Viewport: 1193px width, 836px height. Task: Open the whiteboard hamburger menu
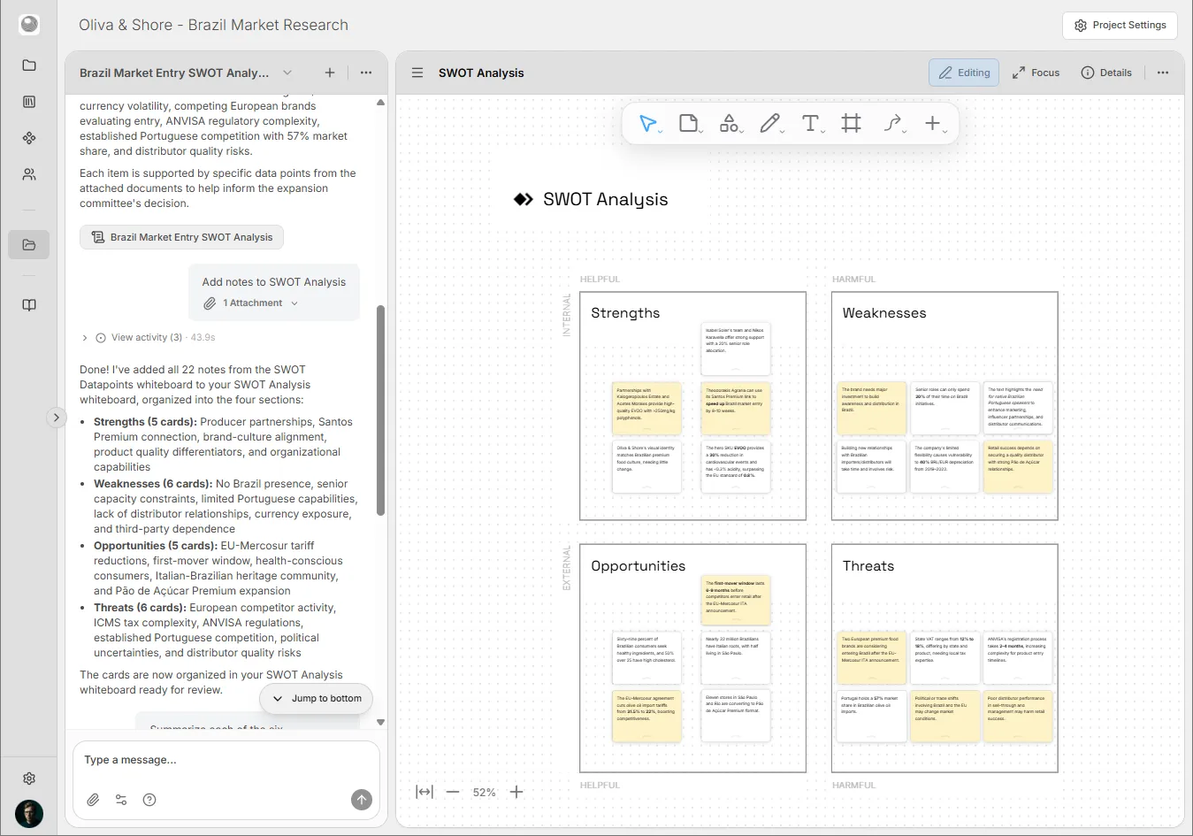click(x=417, y=73)
